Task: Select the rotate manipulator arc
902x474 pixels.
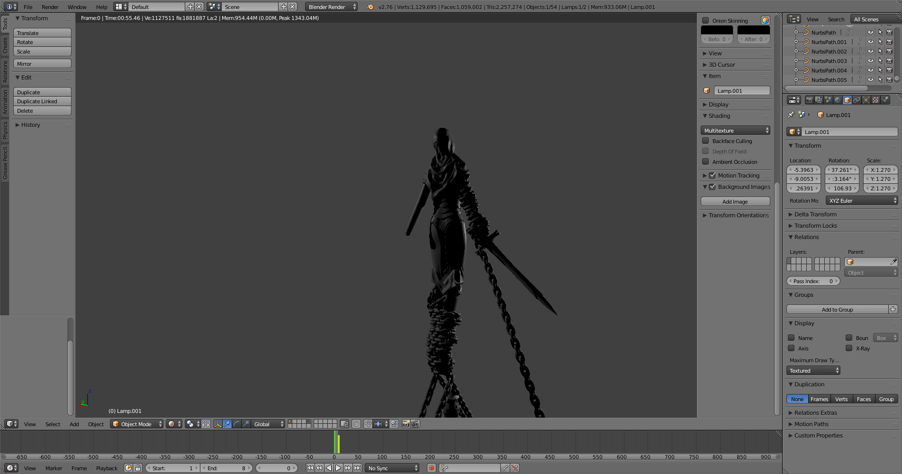Action: (x=237, y=424)
